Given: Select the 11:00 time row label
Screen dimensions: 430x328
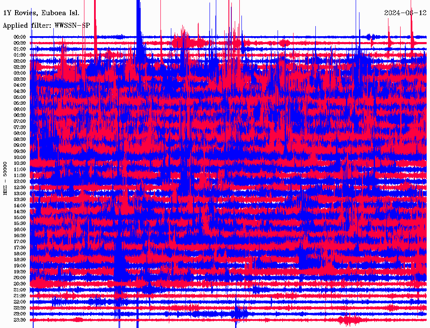Looking at the screenshot, I should coord(20,169).
